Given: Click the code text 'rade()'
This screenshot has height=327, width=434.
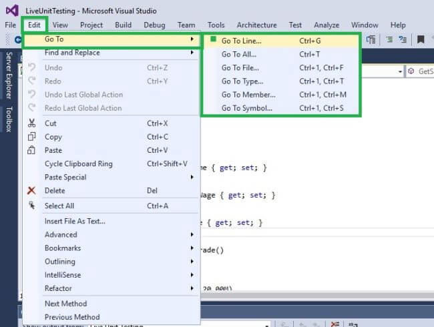Looking at the screenshot, I should click(x=212, y=250).
